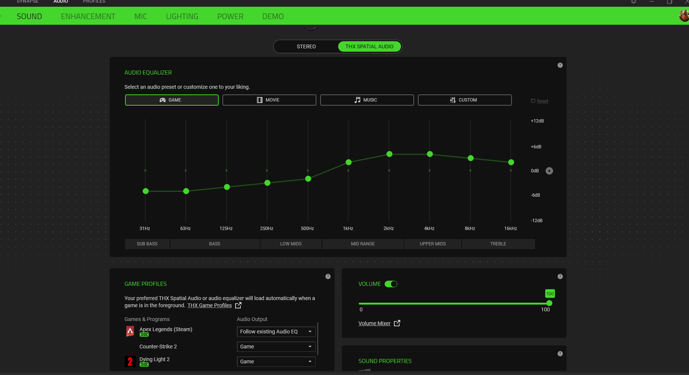Select STEREO audio mode
Image resolution: width=689 pixels, height=375 pixels.
tap(306, 46)
